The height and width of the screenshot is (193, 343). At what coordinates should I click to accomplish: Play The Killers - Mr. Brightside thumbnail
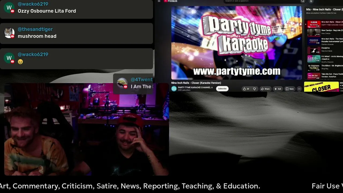(x=314, y=67)
